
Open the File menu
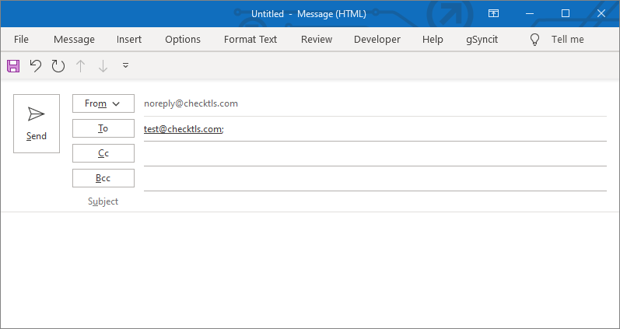tap(21, 40)
